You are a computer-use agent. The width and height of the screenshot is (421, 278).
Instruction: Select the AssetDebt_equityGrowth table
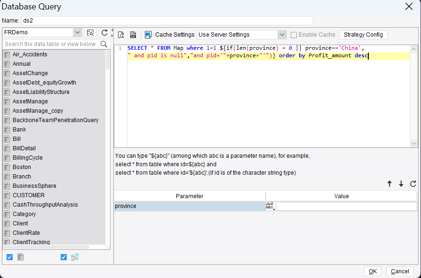44,83
